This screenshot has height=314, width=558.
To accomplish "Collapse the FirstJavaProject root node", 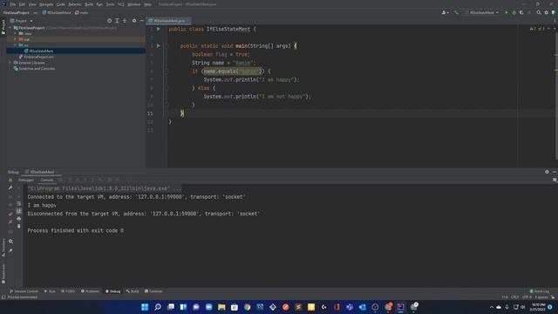I will 10,28.
